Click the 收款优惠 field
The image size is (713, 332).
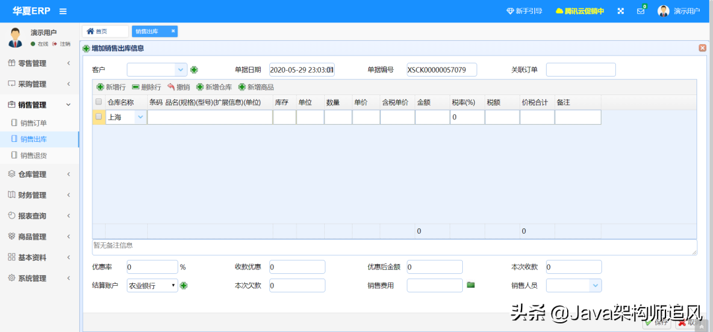point(297,267)
